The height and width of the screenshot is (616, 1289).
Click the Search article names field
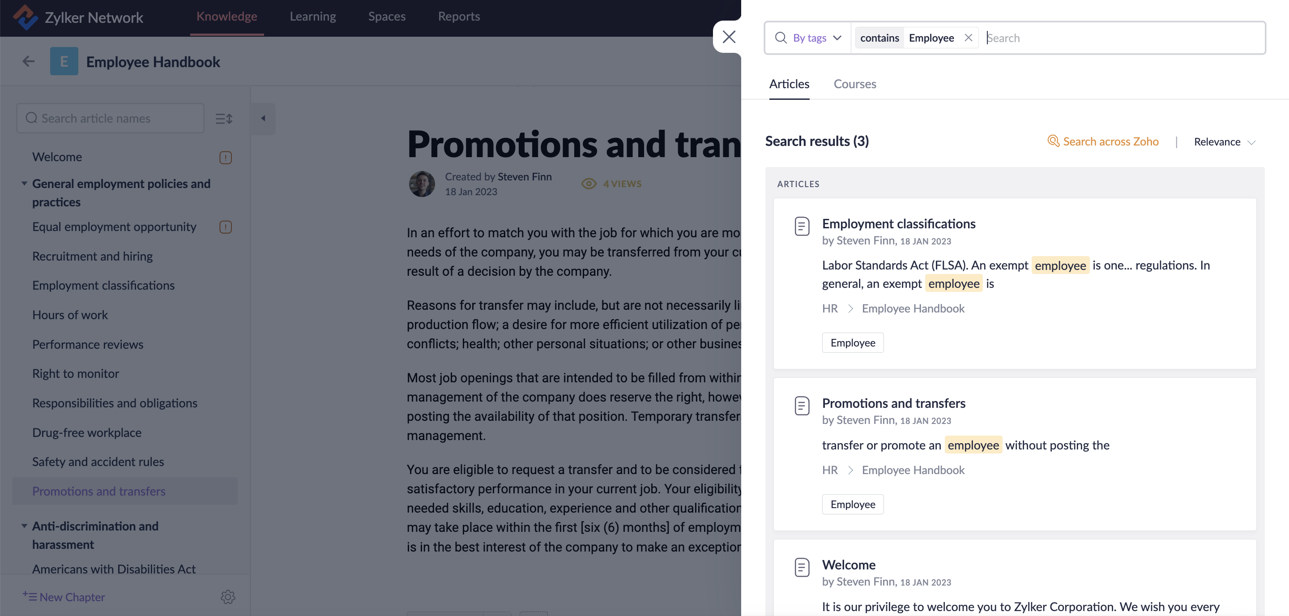pyautogui.click(x=110, y=119)
